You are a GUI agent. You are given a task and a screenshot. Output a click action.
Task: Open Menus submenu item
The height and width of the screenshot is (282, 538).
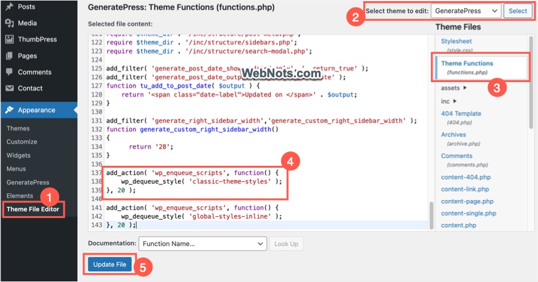click(x=16, y=169)
